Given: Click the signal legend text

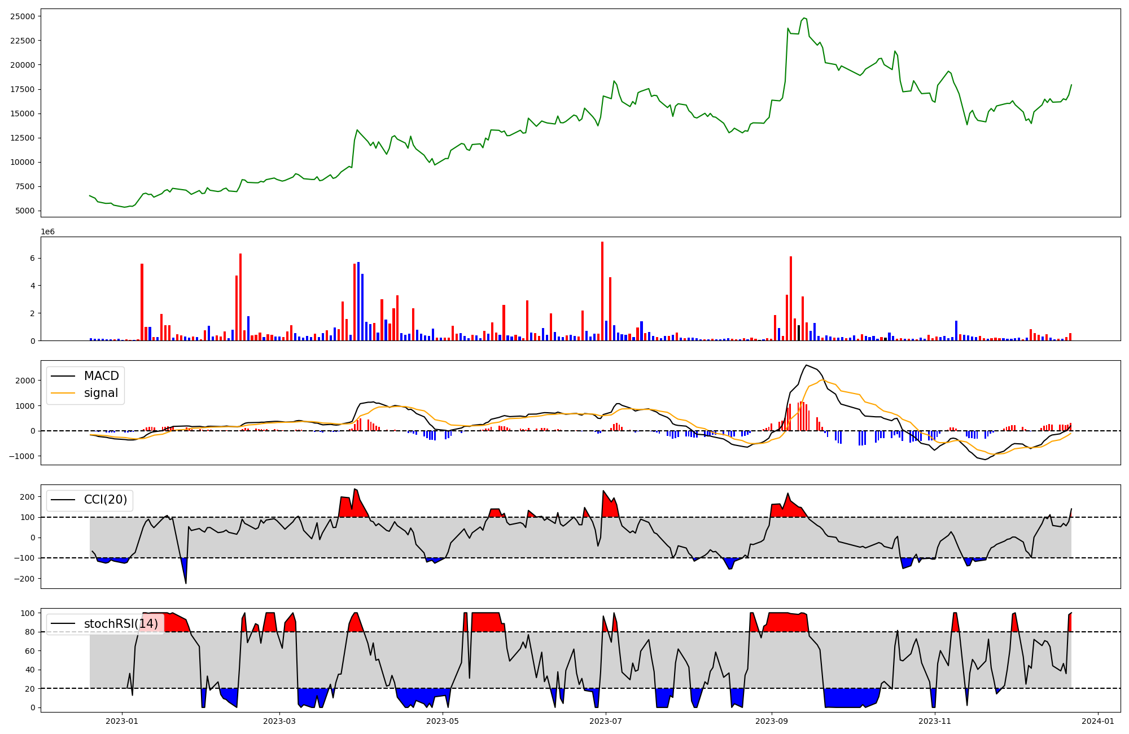Looking at the screenshot, I should tap(101, 393).
